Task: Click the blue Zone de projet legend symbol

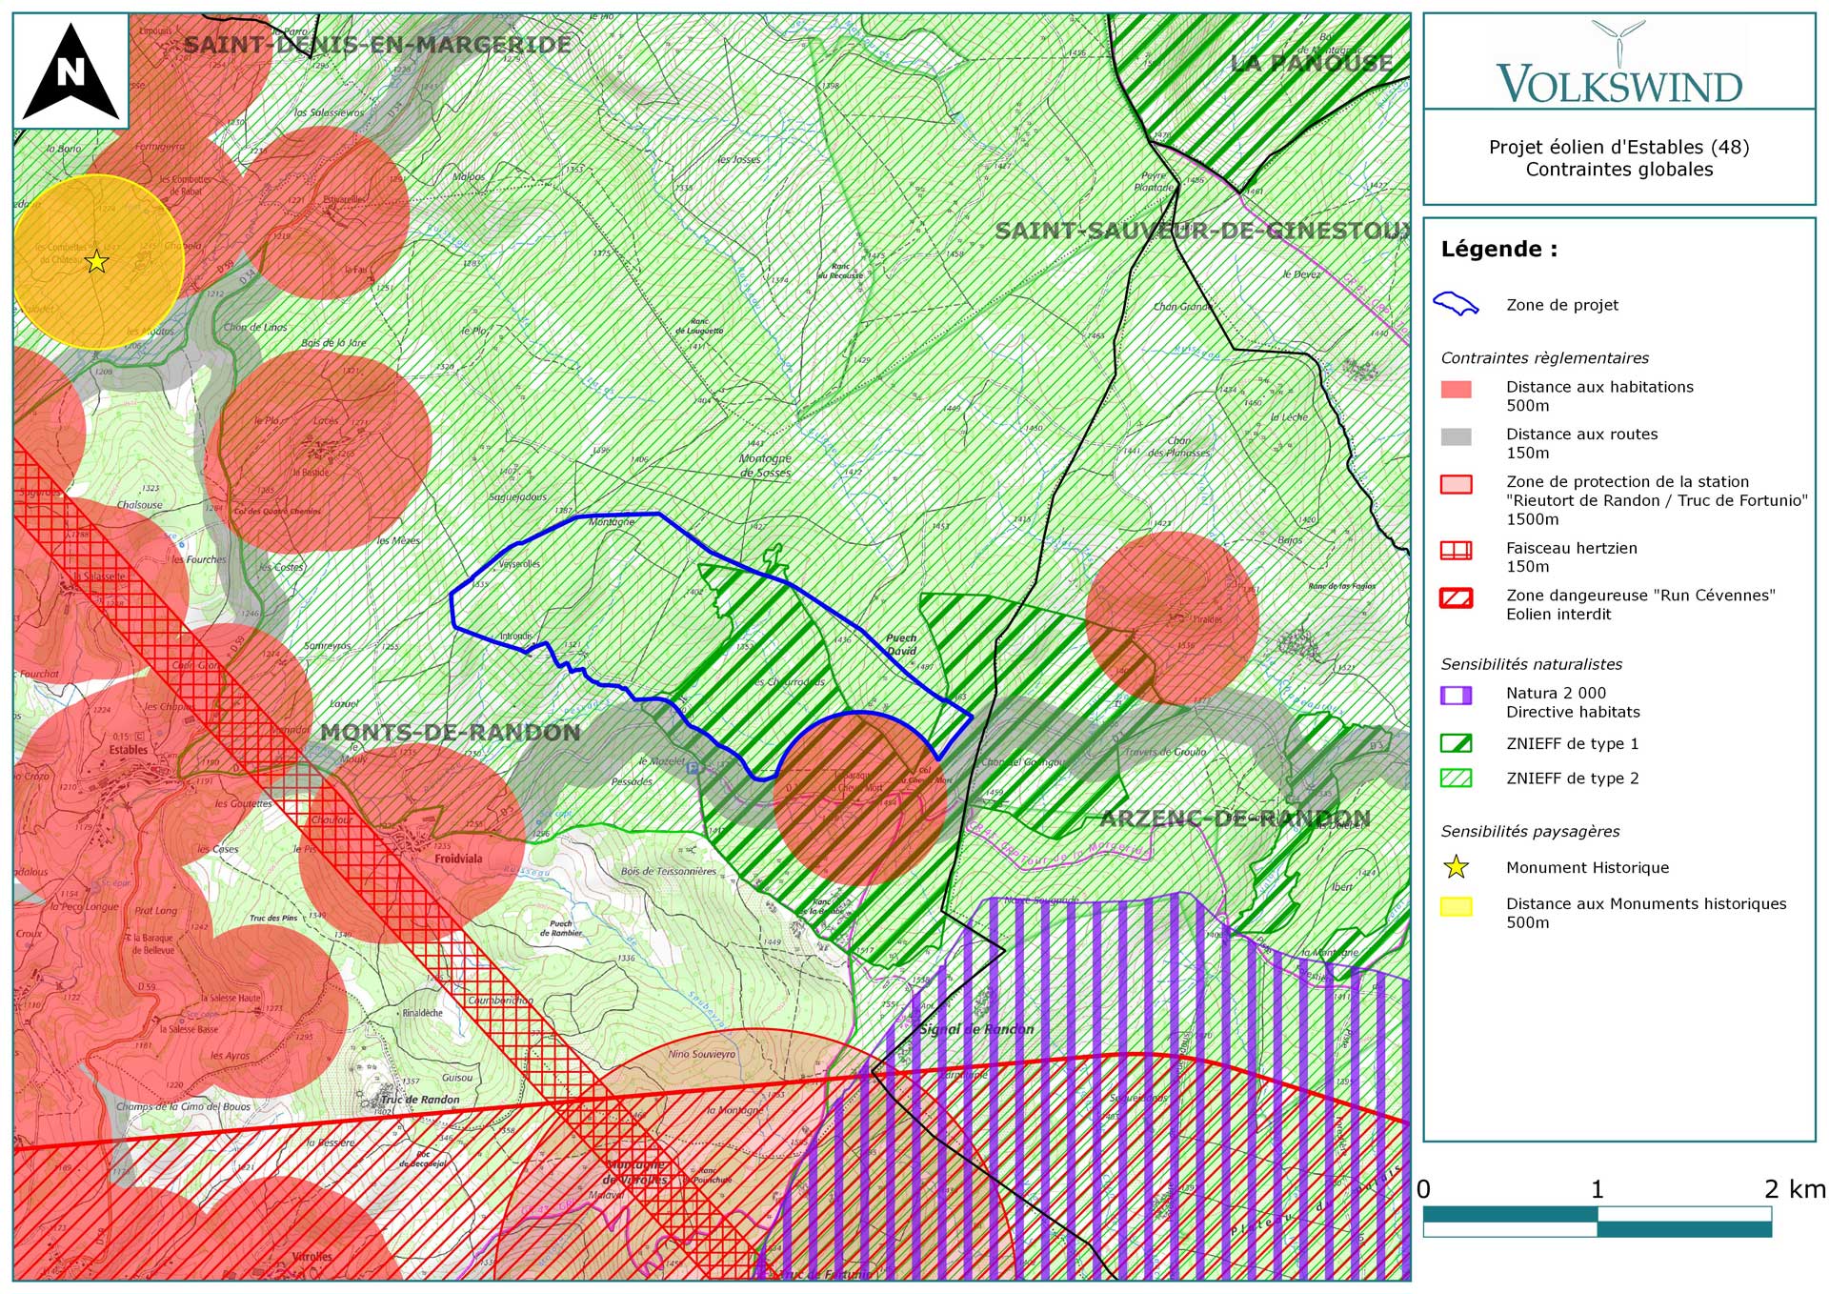Action: coord(1456,305)
